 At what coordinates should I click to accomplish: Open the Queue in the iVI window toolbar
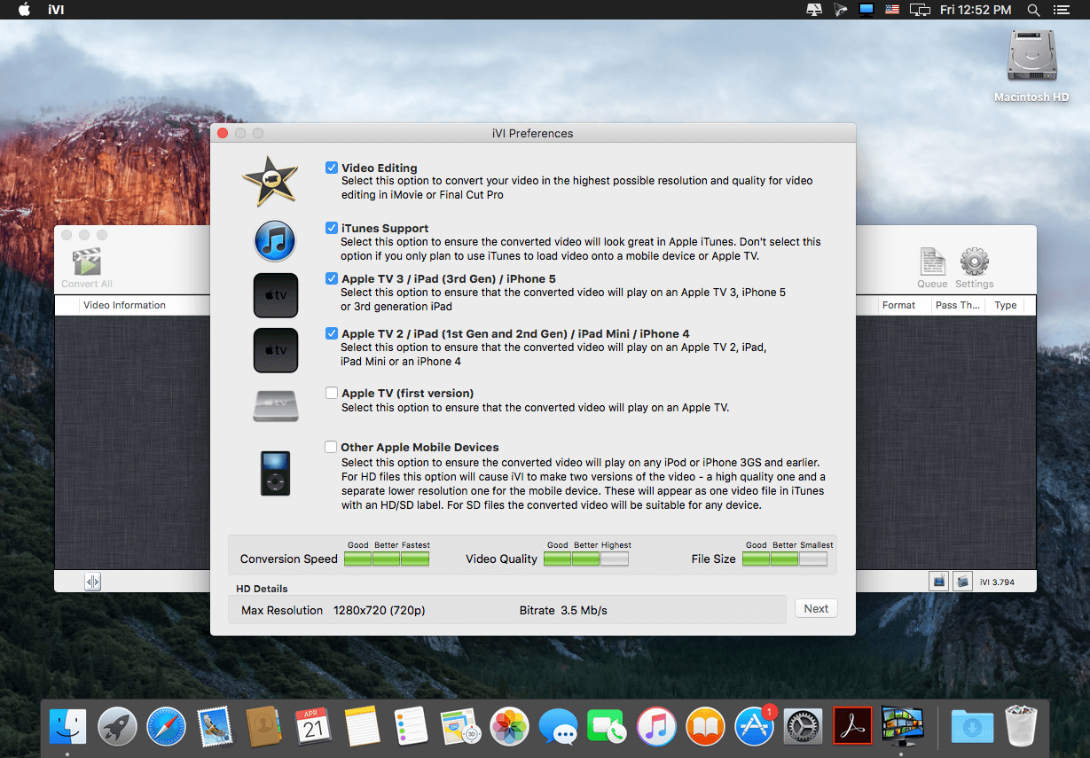pyautogui.click(x=932, y=268)
